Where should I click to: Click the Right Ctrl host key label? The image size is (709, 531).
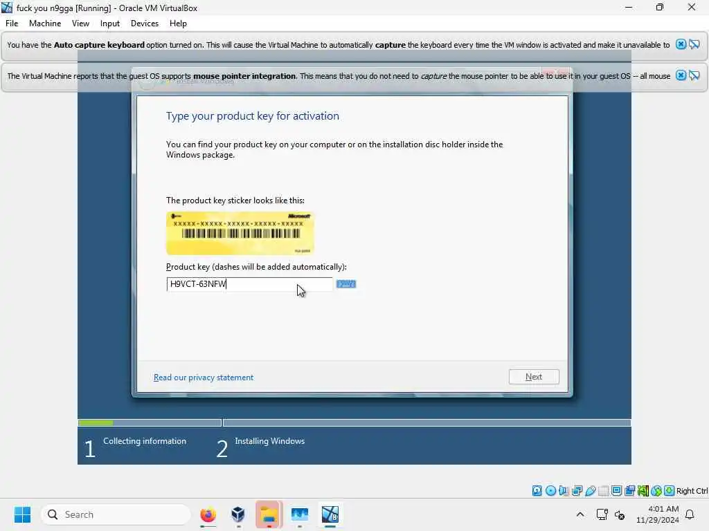coord(692,491)
